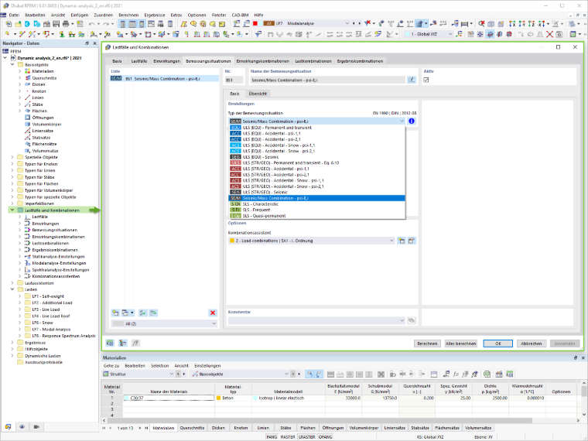The height and width of the screenshot is (441, 588).
Task: Open the Kombinationsassistent dropdown
Action: coord(312,241)
